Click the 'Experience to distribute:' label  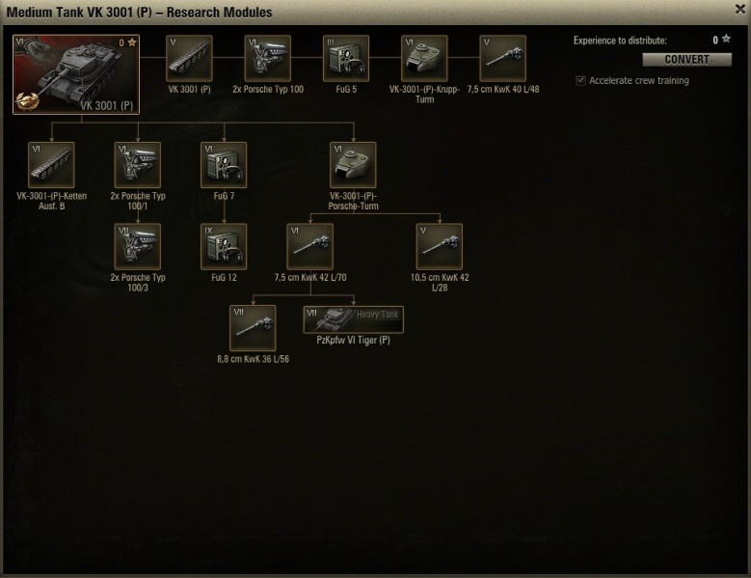click(x=620, y=41)
